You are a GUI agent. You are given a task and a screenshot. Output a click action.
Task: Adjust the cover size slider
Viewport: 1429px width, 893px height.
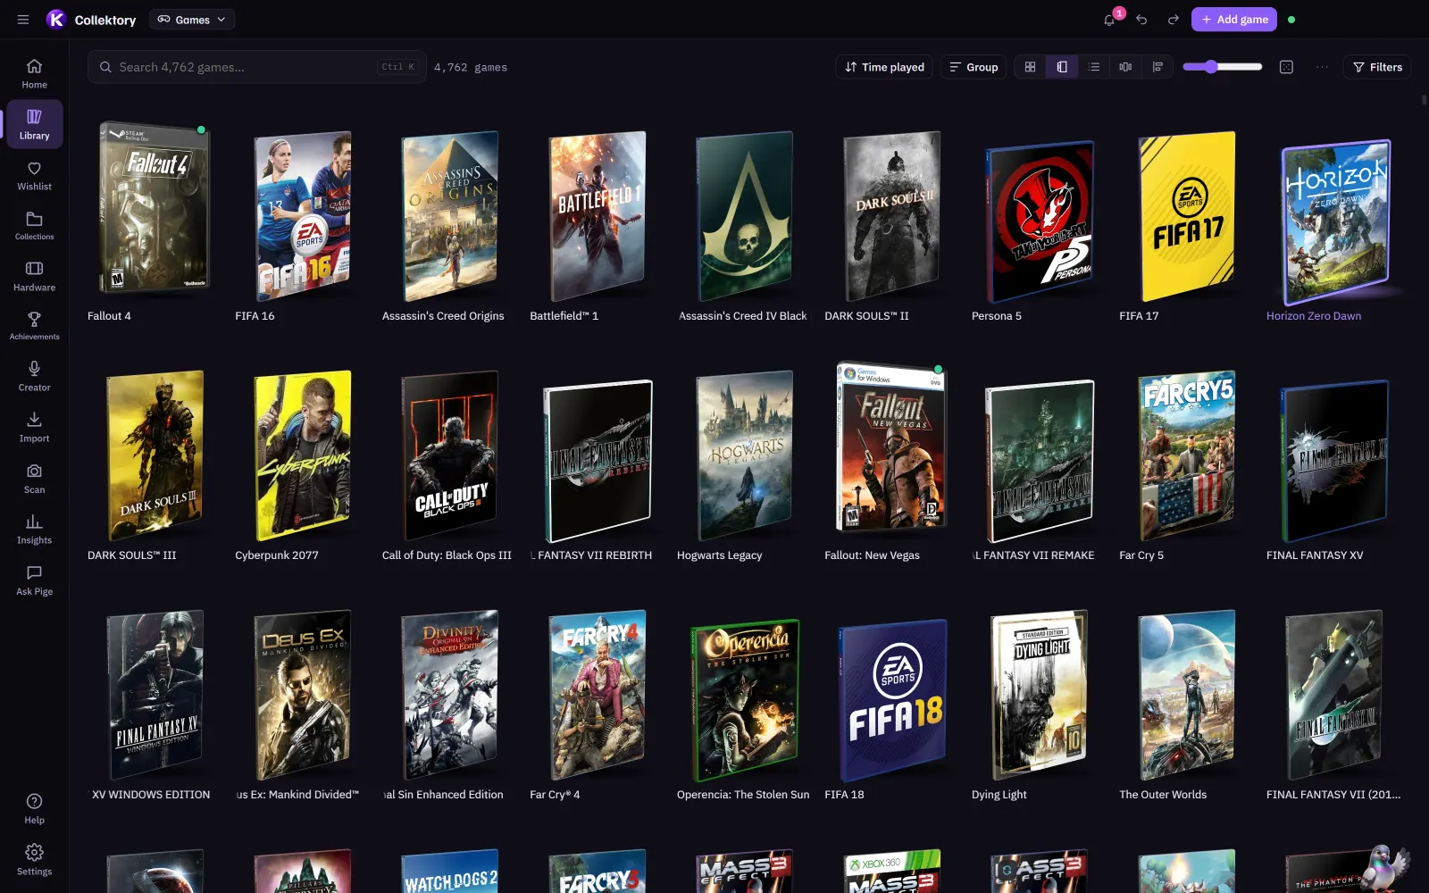click(x=1222, y=67)
